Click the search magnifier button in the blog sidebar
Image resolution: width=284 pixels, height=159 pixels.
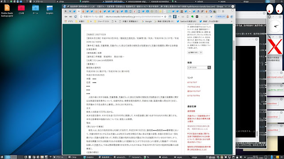tap(209, 68)
